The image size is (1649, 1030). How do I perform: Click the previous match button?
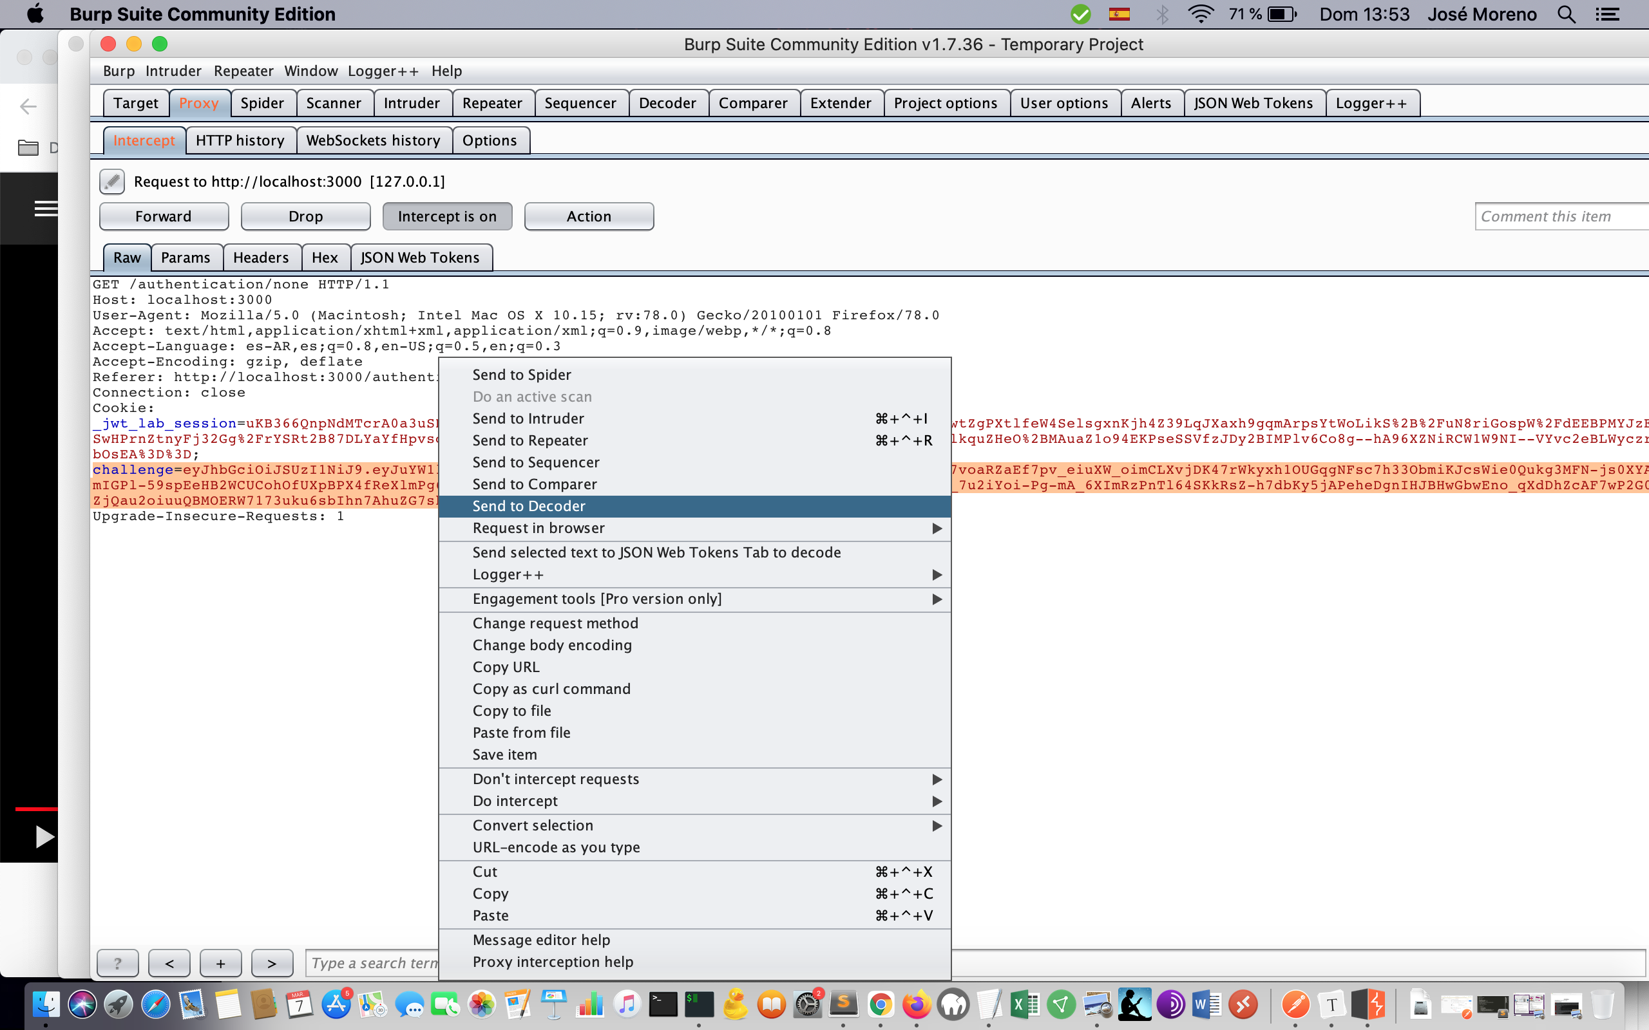click(x=169, y=963)
